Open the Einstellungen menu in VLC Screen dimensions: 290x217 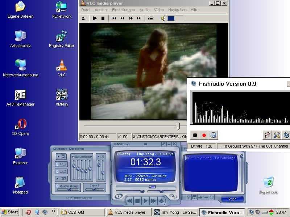pyautogui.click(x=124, y=10)
